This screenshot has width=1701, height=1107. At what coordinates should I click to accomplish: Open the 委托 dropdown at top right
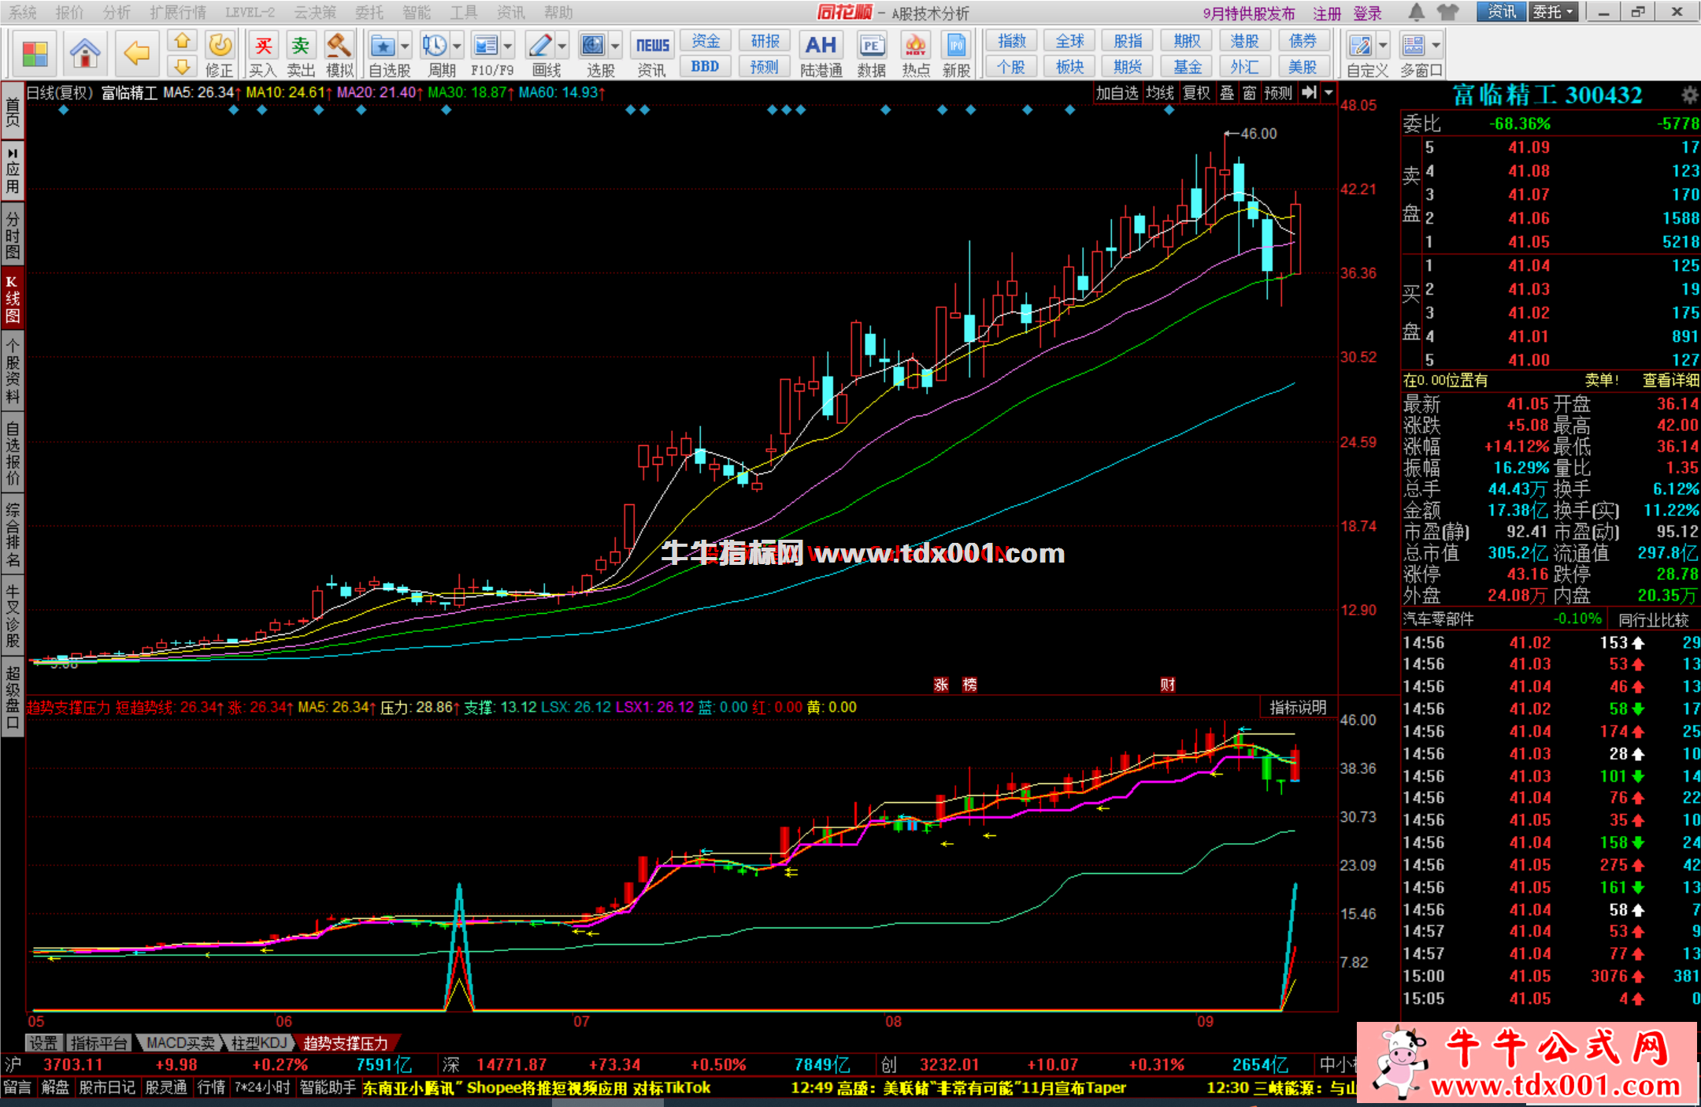tap(1553, 12)
